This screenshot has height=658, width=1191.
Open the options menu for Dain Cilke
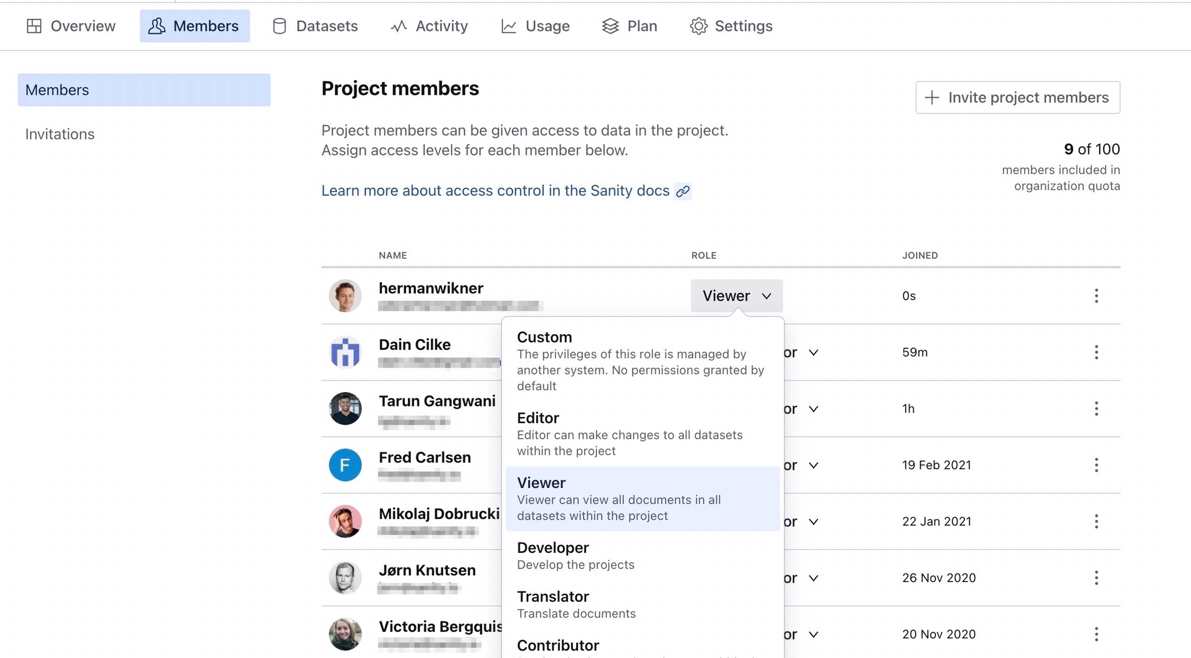pos(1096,352)
